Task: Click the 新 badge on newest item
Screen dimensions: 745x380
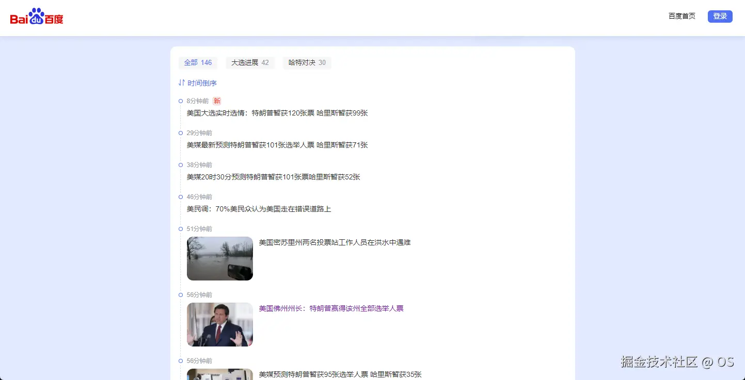Action: (216, 101)
